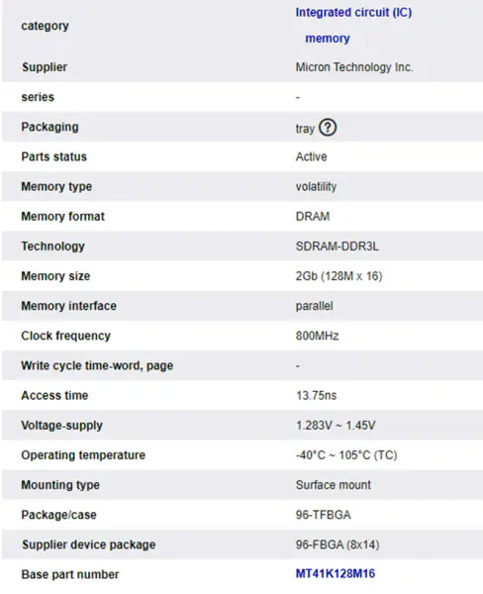The width and height of the screenshot is (483, 594).
Task: Click the 800MHz clock frequency value
Action: click(x=318, y=336)
